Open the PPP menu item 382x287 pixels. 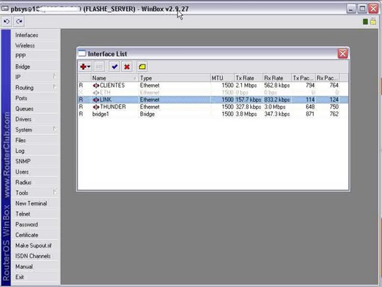click(35, 56)
